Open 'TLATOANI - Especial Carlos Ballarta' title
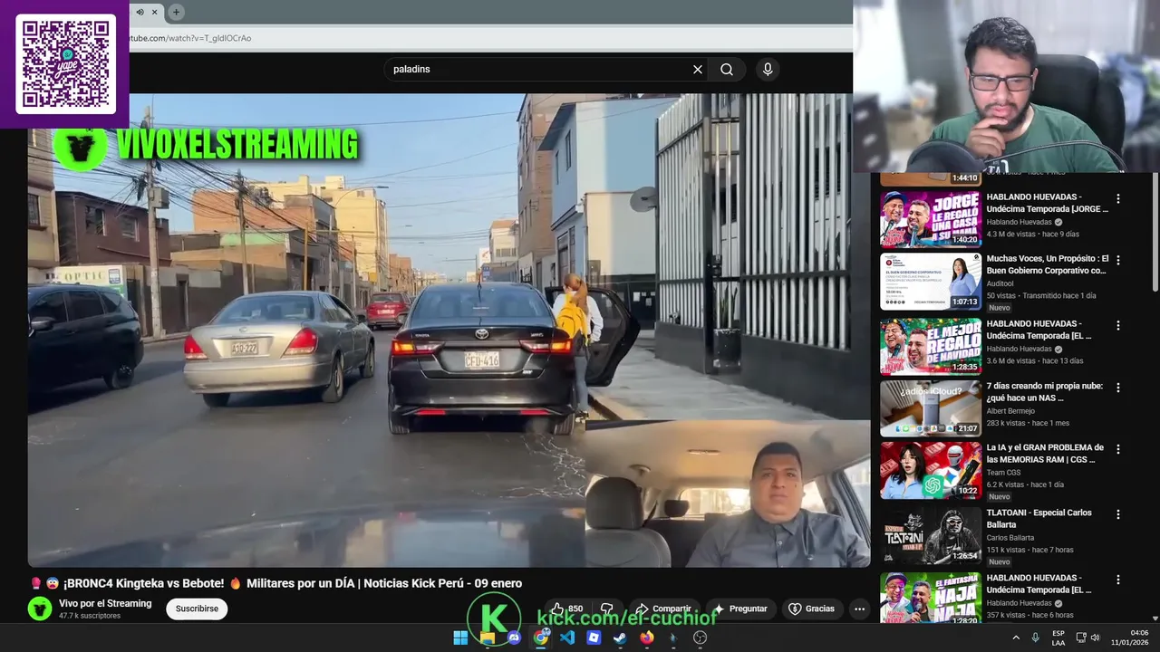The width and height of the screenshot is (1160, 652). tap(1039, 518)
